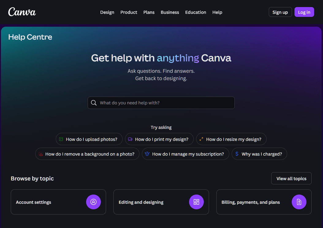Click the subscription crown icon
This screenshot has height=228, width=323.
tap(147, 154)
